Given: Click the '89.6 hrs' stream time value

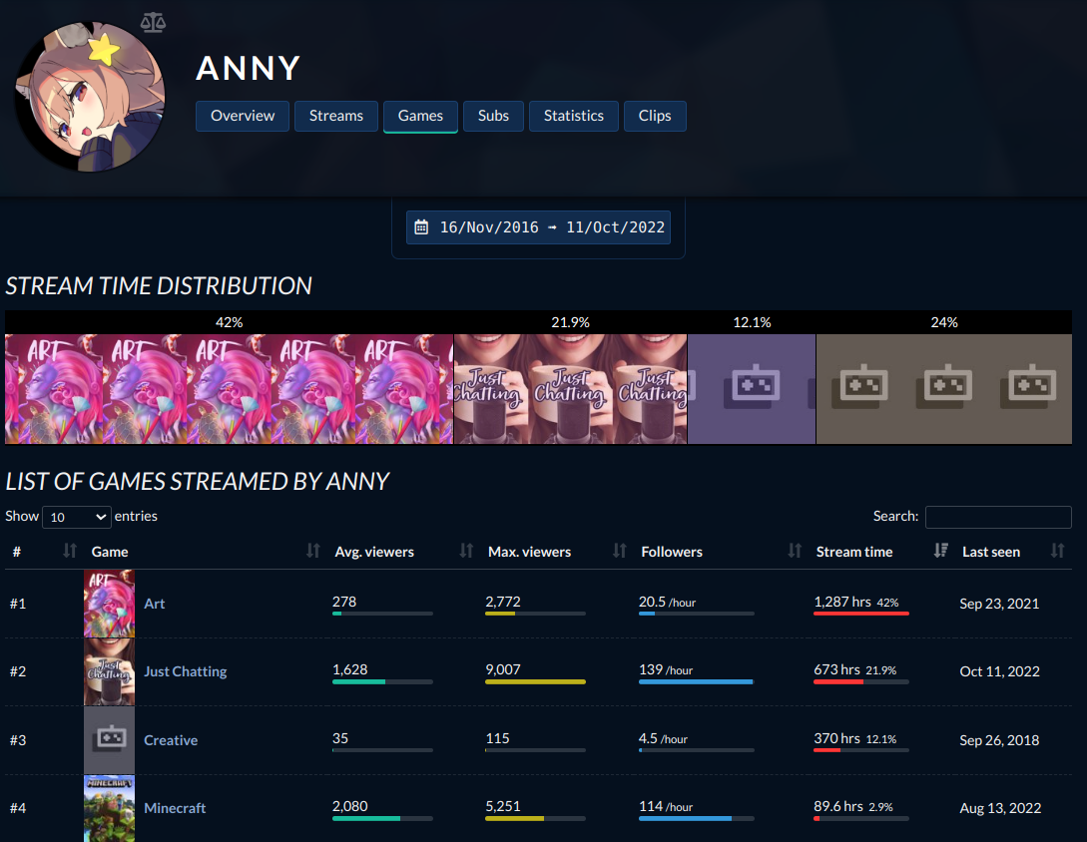Looking at the screenshot, I should [x=838, y=806].
